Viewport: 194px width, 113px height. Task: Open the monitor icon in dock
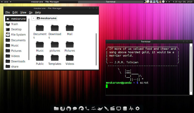(119, 108)
